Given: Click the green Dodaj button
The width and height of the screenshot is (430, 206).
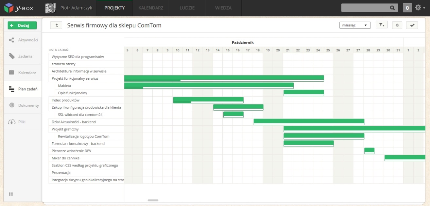Looking at the screenshot, I should [22, 25].
